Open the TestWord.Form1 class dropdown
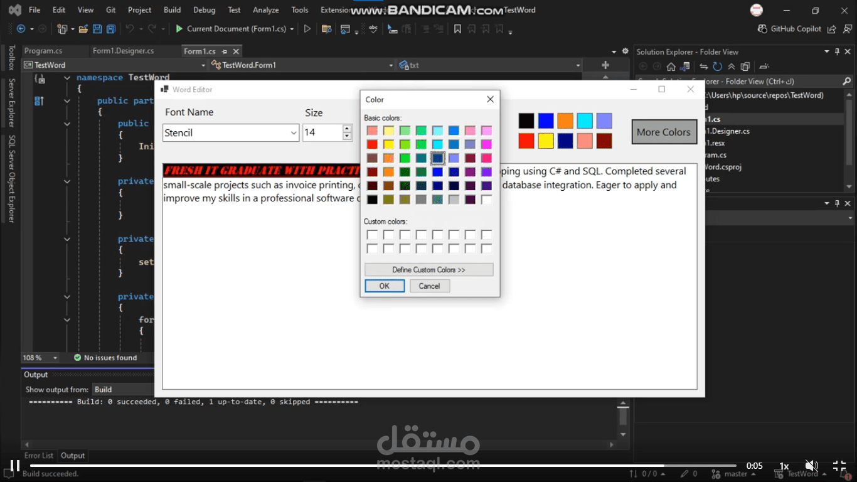857x482 pixels. 391,65
